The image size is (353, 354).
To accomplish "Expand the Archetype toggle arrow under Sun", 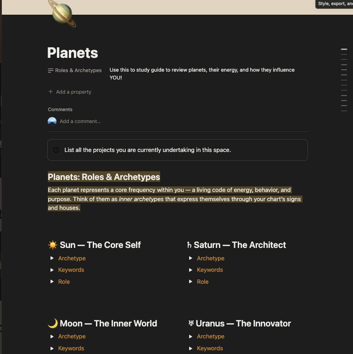I will [52, 258].
